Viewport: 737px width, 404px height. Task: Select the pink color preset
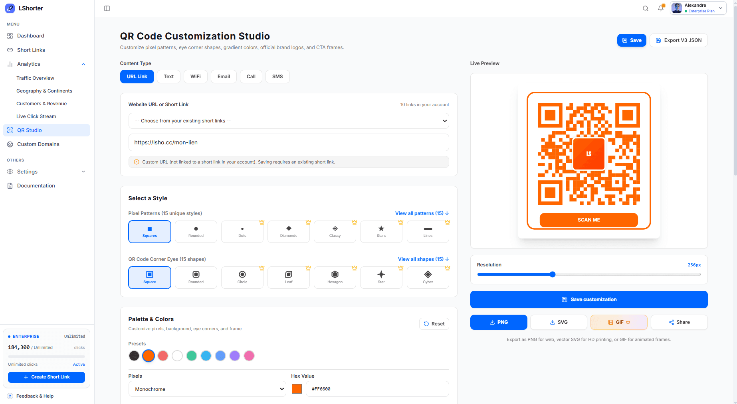pos(249,356)
